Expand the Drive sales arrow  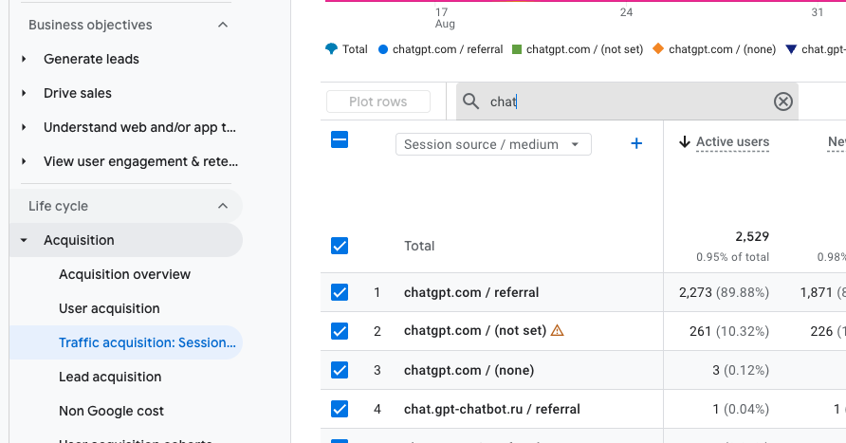coord(24,93)
